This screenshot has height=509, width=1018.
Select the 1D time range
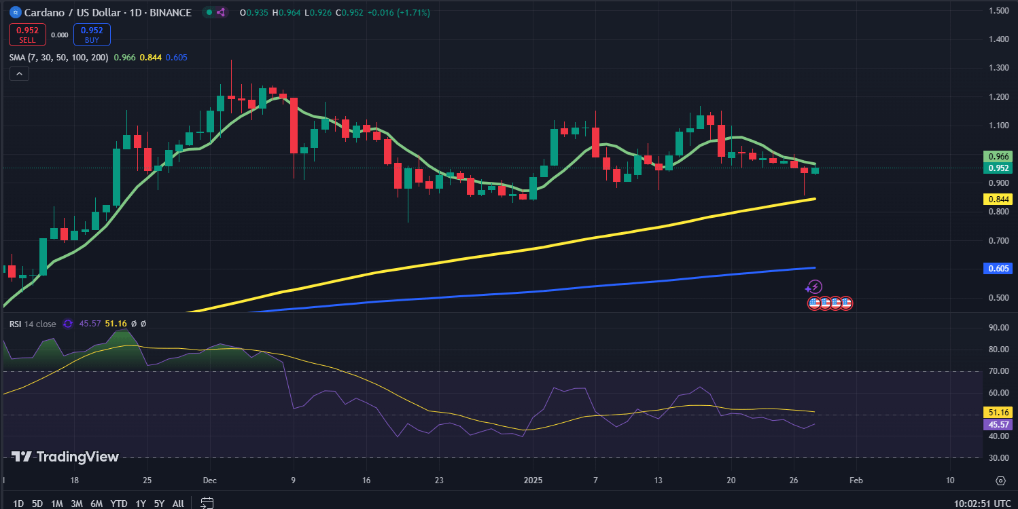[18, 504]
